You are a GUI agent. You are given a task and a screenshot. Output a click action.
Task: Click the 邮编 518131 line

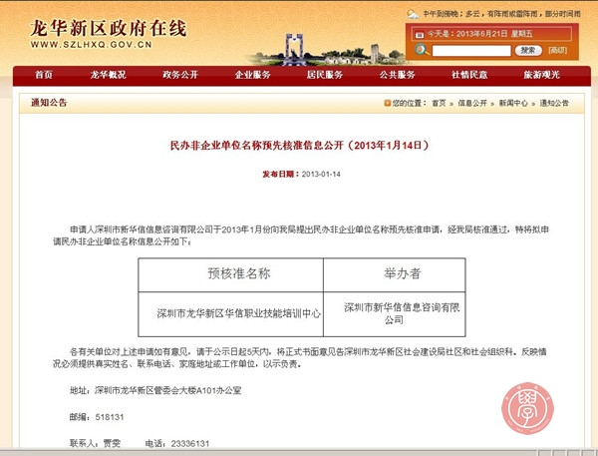pyautogui.click(x=97, y=417)
